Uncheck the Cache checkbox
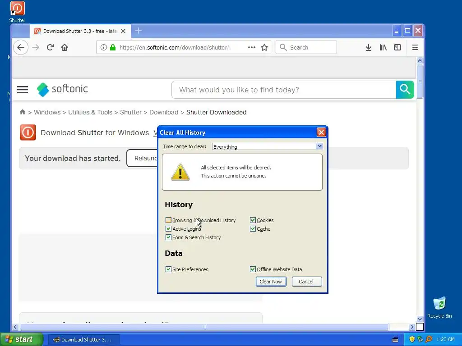The height and width of the screenshot is (346, 462). [253, 228]
